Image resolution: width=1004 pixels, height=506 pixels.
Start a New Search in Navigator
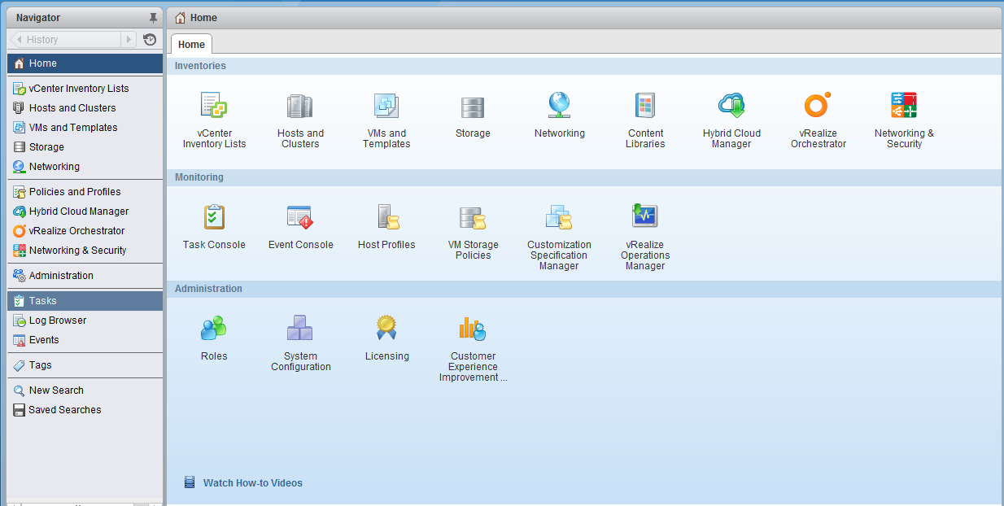pos(85,390)
